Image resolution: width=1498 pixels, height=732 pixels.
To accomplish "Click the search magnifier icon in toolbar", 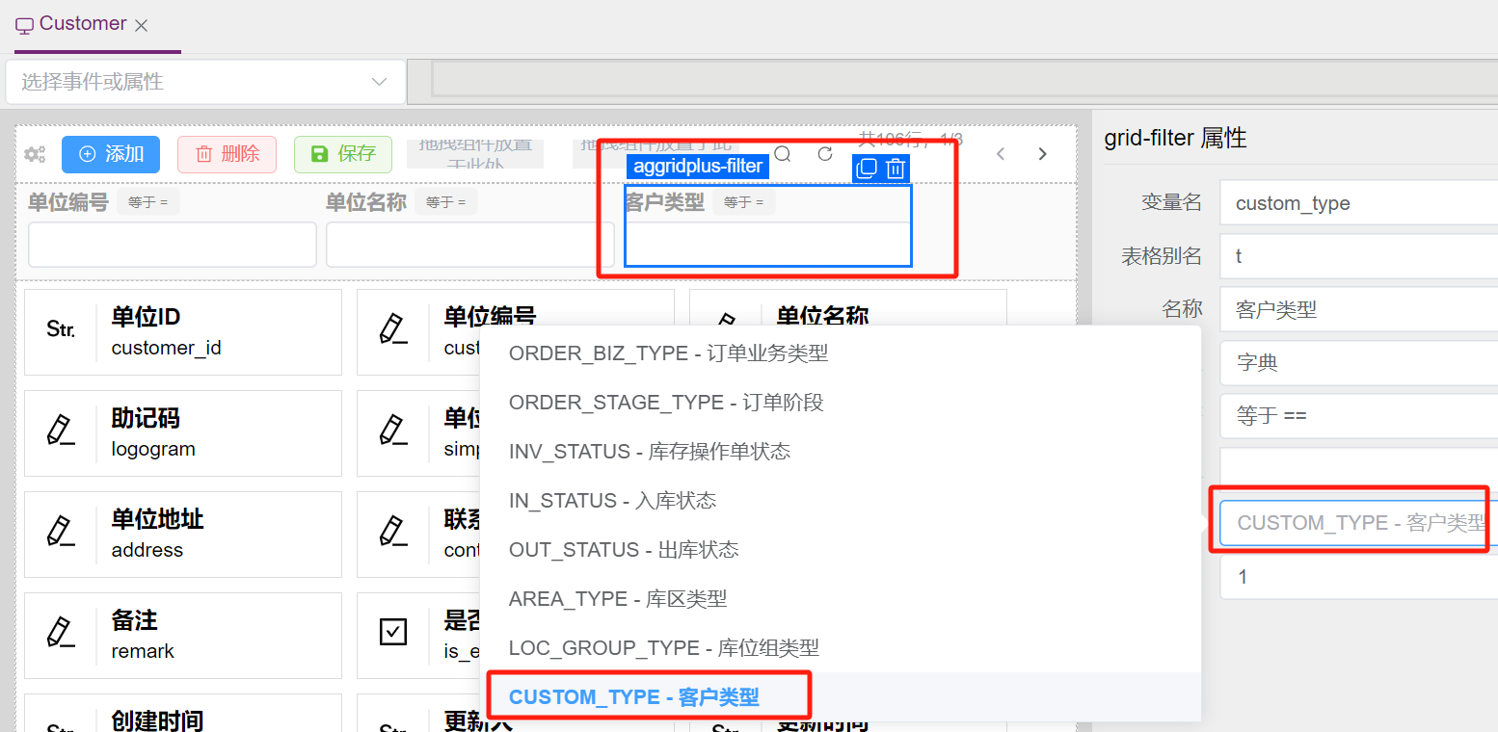I will [x=783, y=154].
